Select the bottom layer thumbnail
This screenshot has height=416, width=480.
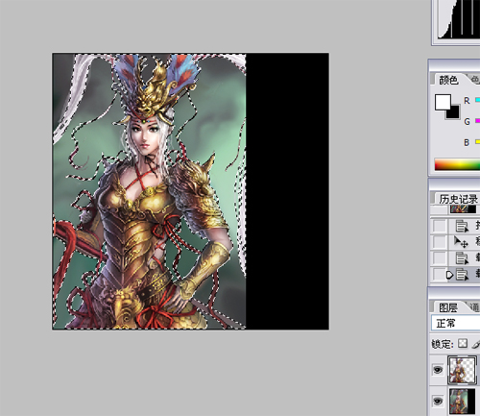coord(462,401)
